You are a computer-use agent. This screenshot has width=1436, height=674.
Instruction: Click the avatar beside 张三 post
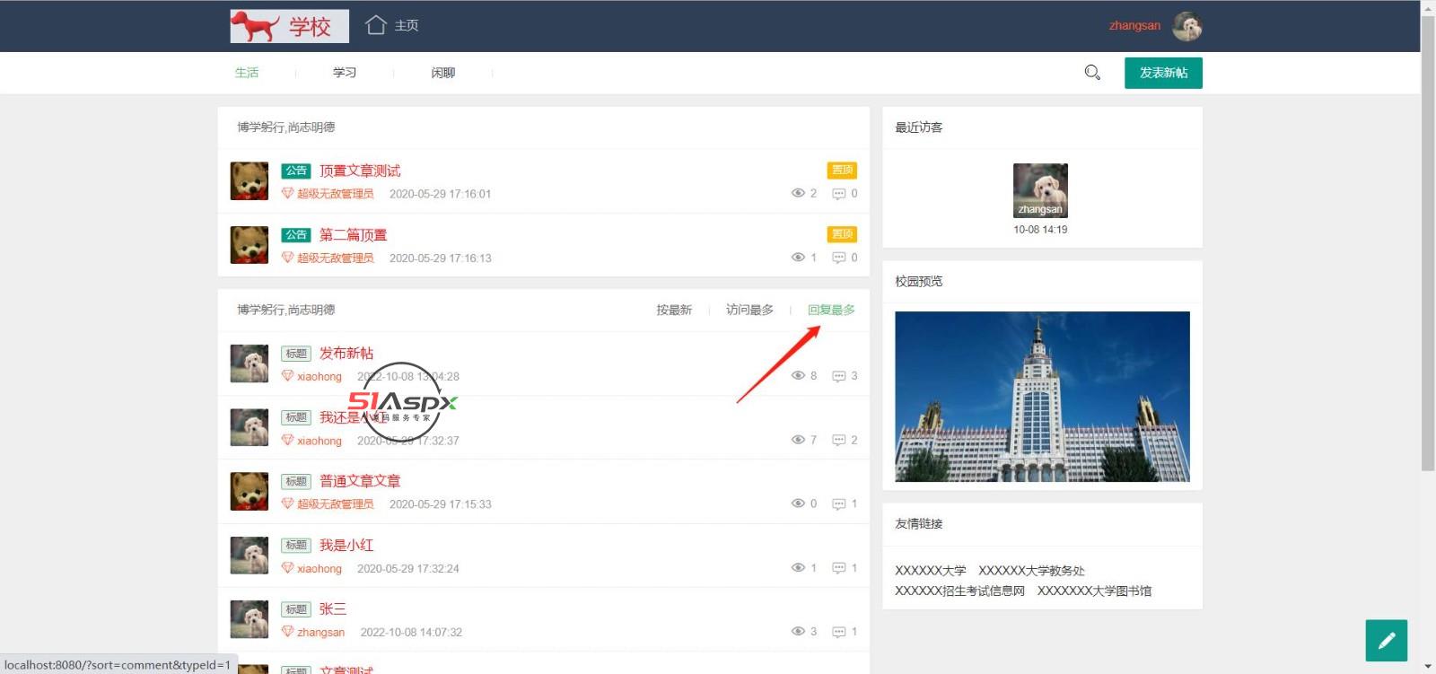point(250,619)
